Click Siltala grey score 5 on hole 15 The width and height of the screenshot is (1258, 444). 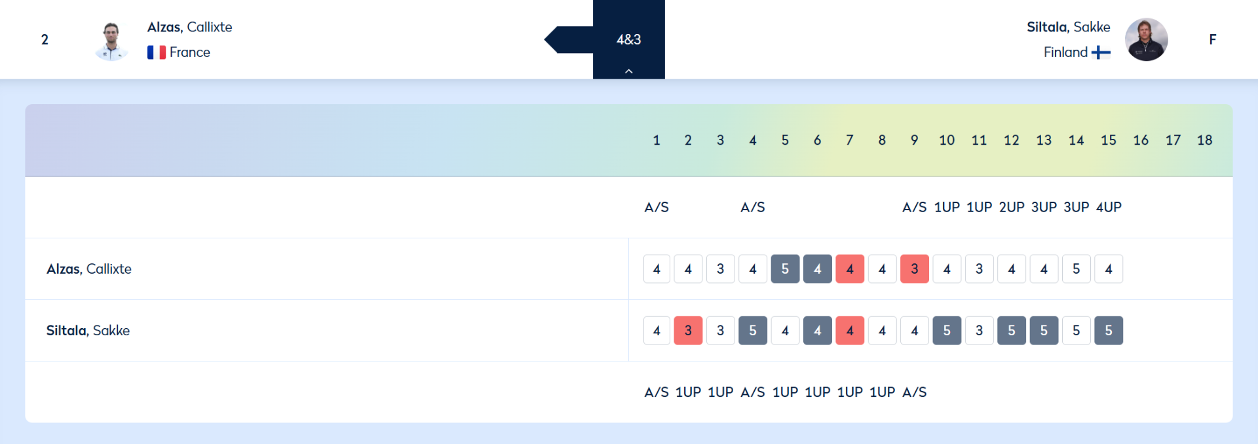pyautogui.click(x=1109, y=330)
